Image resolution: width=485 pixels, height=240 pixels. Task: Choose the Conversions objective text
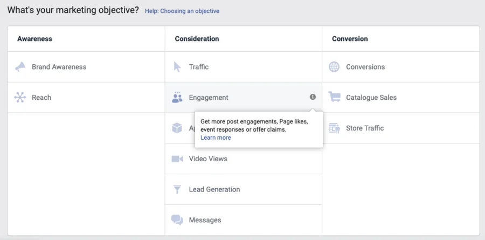click(x=365, y=67)
